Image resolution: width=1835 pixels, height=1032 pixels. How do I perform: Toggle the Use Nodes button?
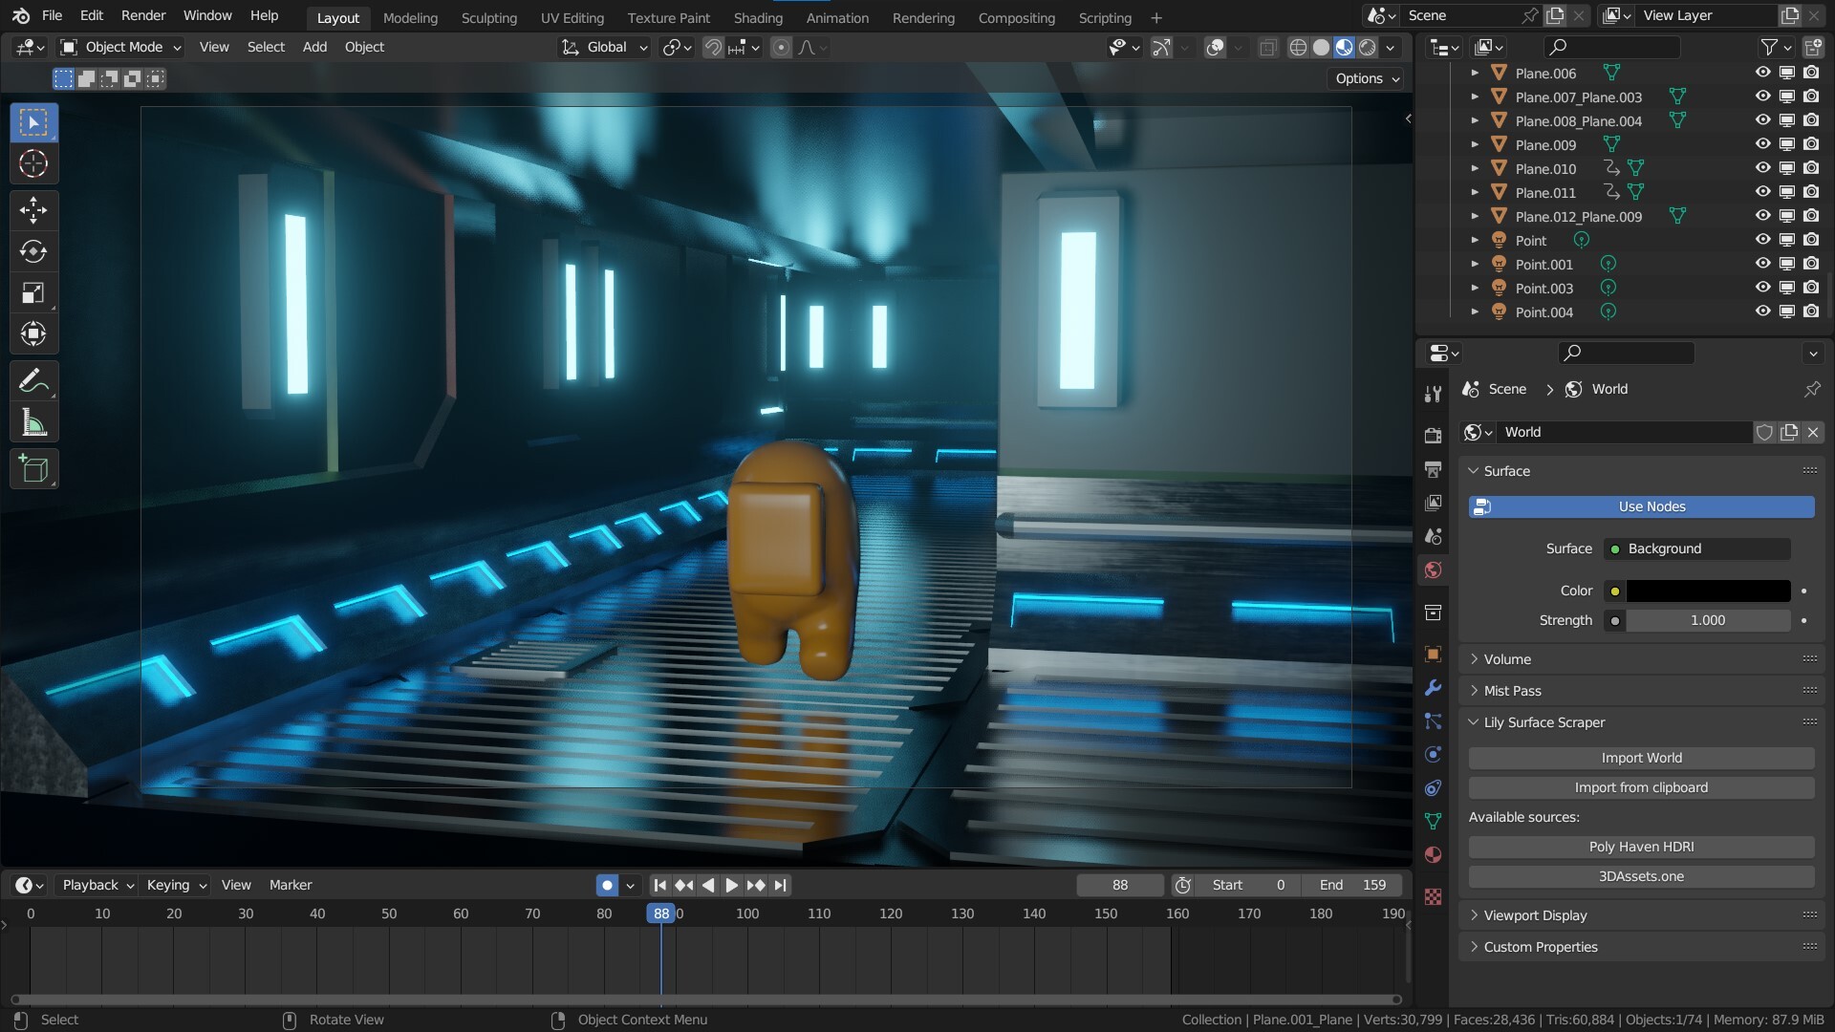(x=1641, y=506)
